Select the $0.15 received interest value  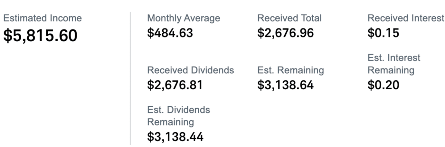(x=383, y=33)
